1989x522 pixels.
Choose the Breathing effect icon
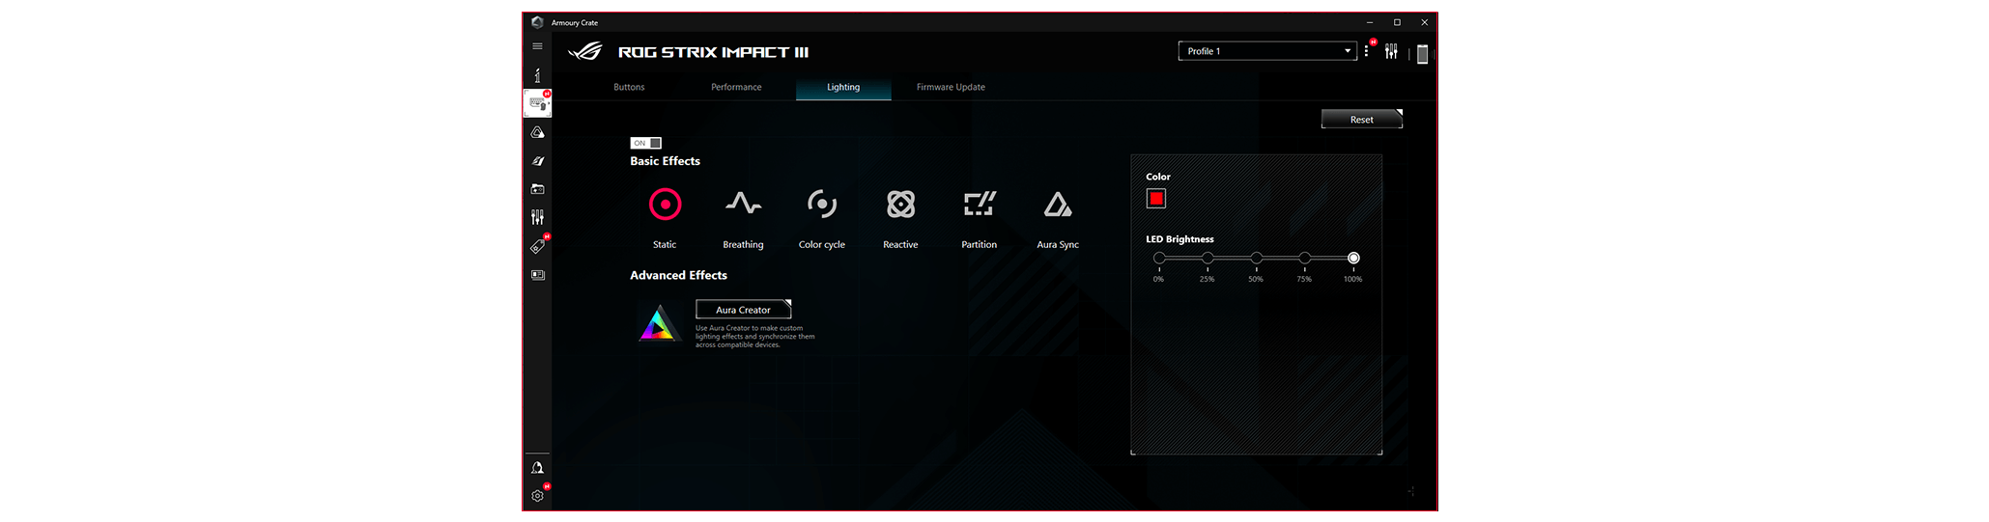[x=743, y=204]
